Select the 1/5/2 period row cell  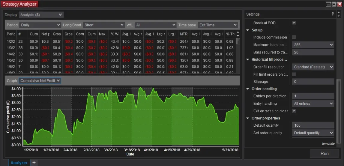coord(11,60)
